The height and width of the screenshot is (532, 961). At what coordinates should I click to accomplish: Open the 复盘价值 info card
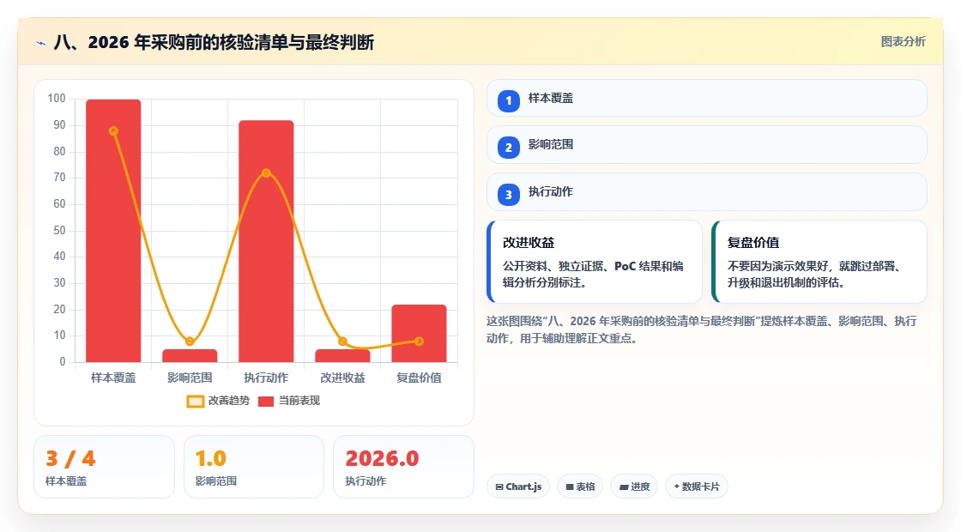[x=819, y=262]
